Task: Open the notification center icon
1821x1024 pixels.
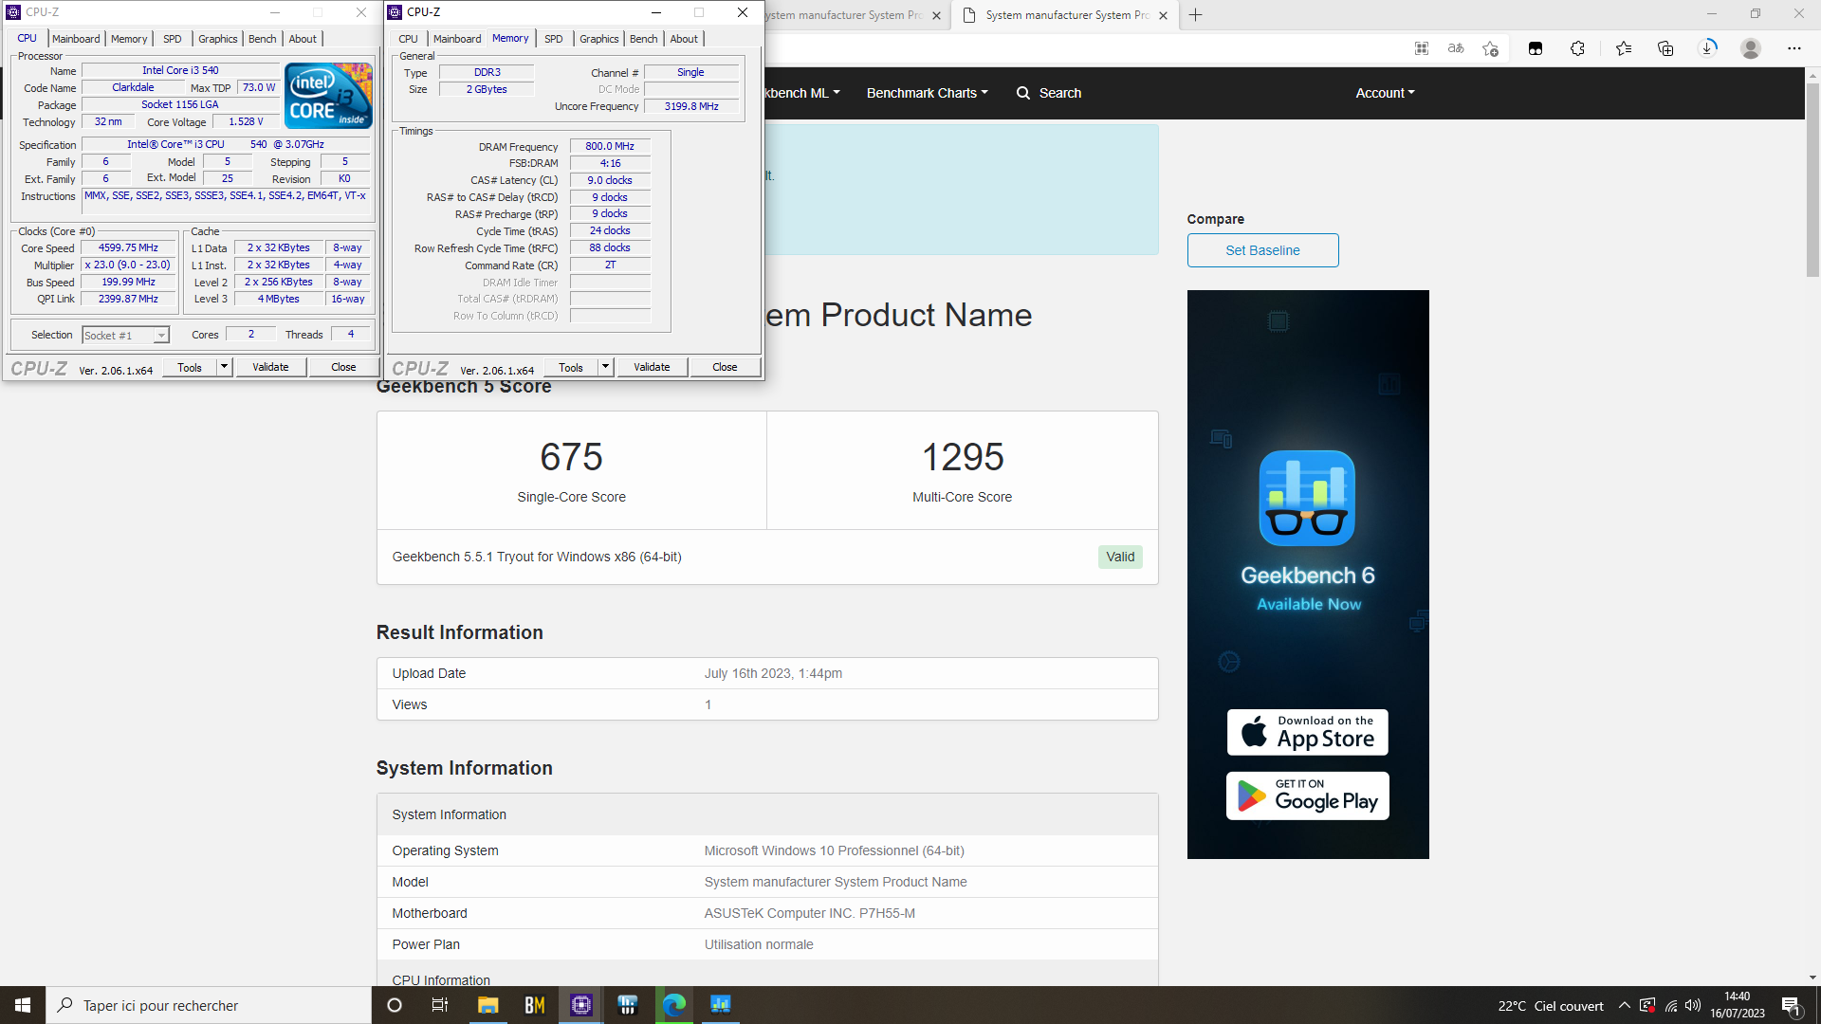Action: tap(1792, 1005)
